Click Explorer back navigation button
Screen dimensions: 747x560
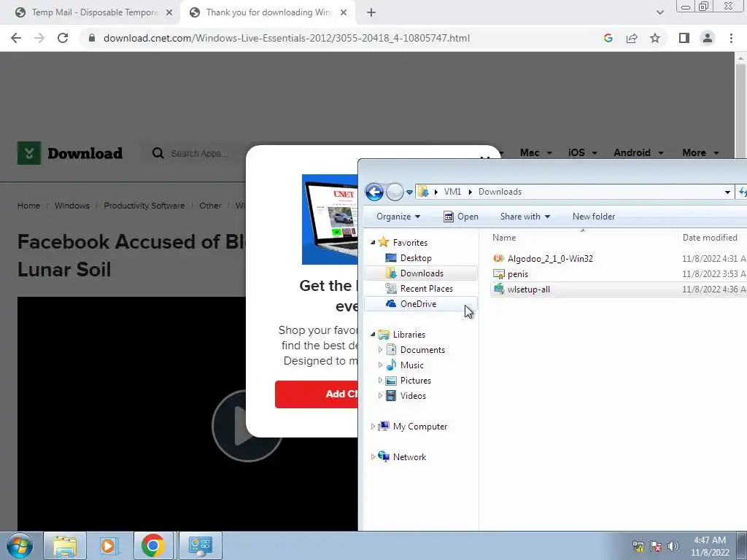pyautogui.click(x=374, y=192)
